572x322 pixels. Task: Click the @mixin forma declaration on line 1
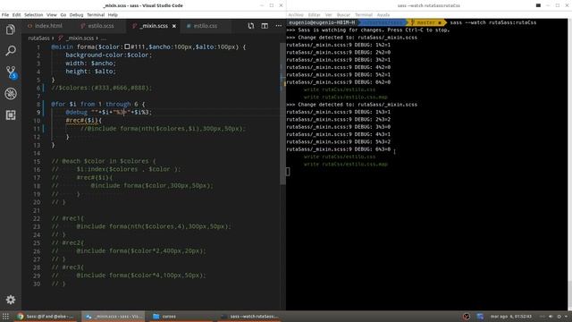click(x=148, y=47)
